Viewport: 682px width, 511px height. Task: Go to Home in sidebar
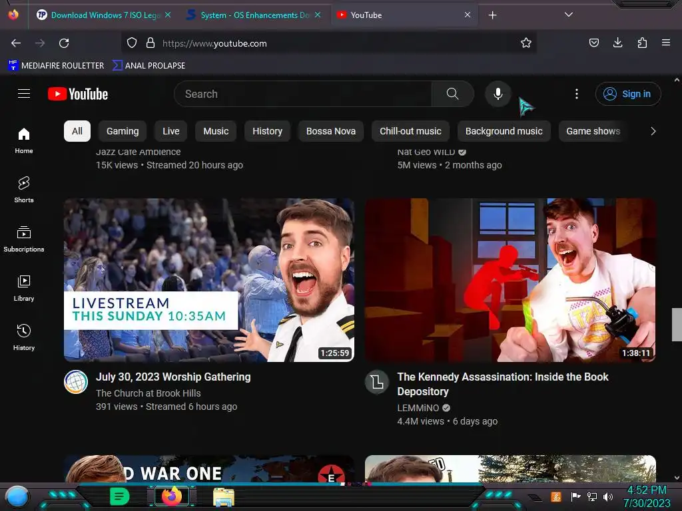click(x=24, y=140)
